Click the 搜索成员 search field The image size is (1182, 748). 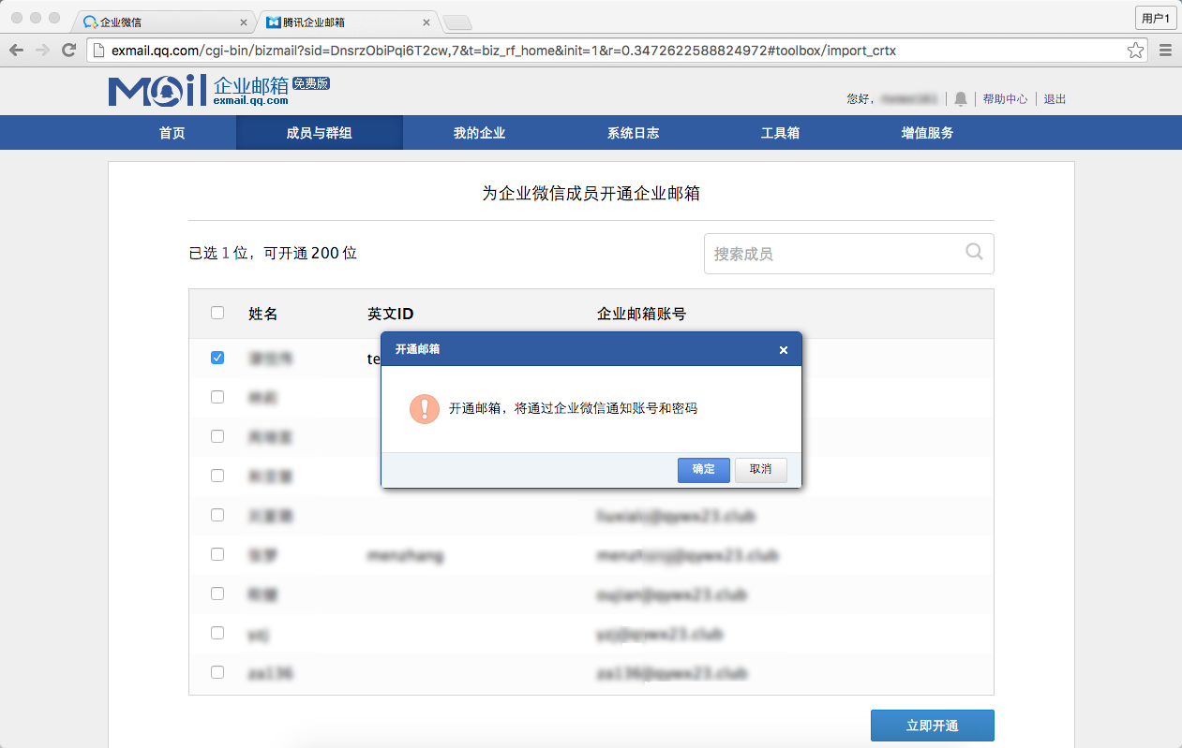(834, 254)
